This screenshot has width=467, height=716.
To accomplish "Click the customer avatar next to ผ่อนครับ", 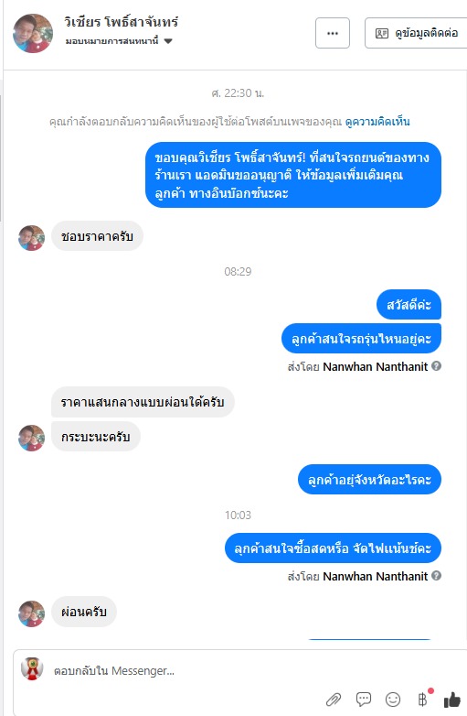I will [x=31, y=613].
